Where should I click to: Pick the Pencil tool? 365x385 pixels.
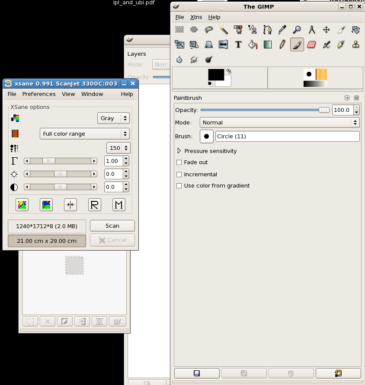pyautogui.click(x=282, y=45)
